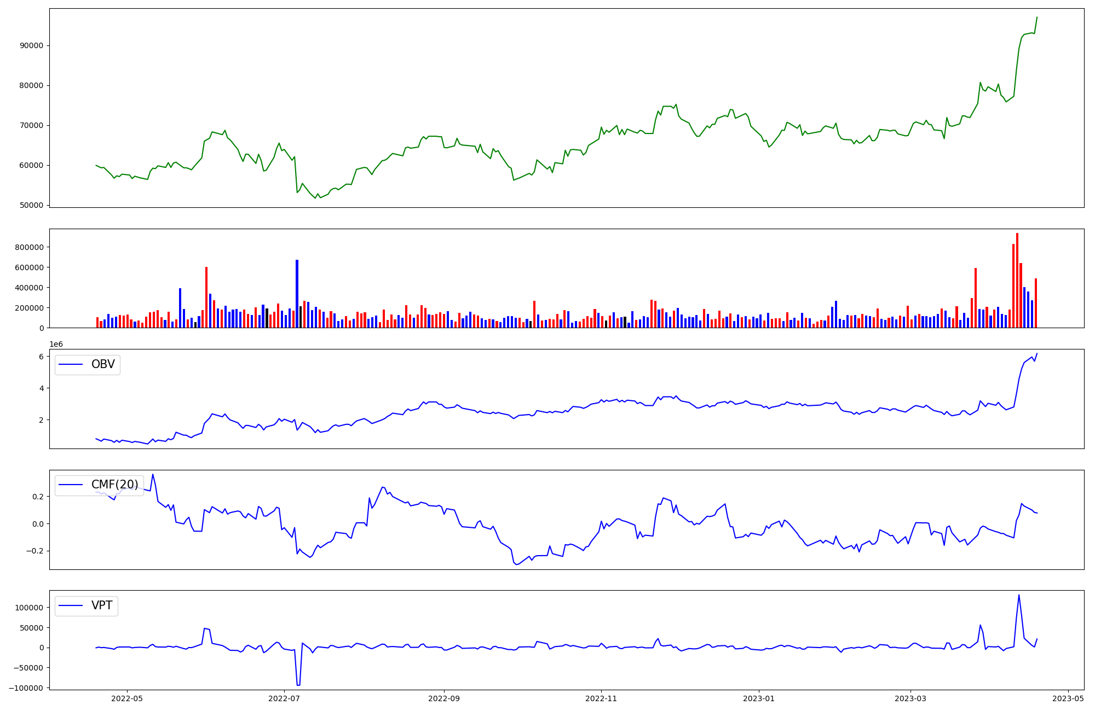This screenshot has width=1095, height=711.
Task: Click the tall blue volume bar near 2022-07
Action: (297, 294)
